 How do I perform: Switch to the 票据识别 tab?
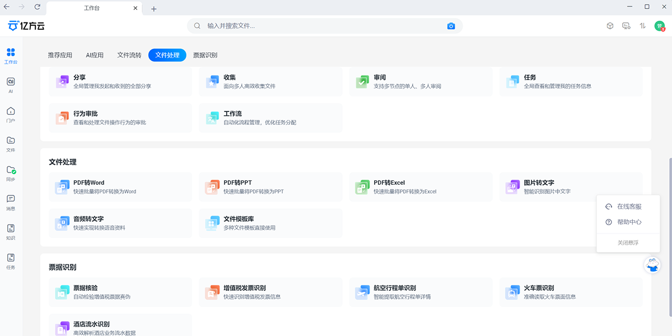pyautogui.click(x=204, y=55)
